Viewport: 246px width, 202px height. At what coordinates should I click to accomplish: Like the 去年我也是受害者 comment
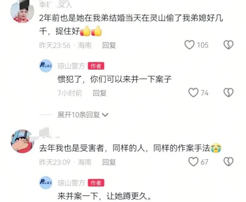(x=193, y=162)
